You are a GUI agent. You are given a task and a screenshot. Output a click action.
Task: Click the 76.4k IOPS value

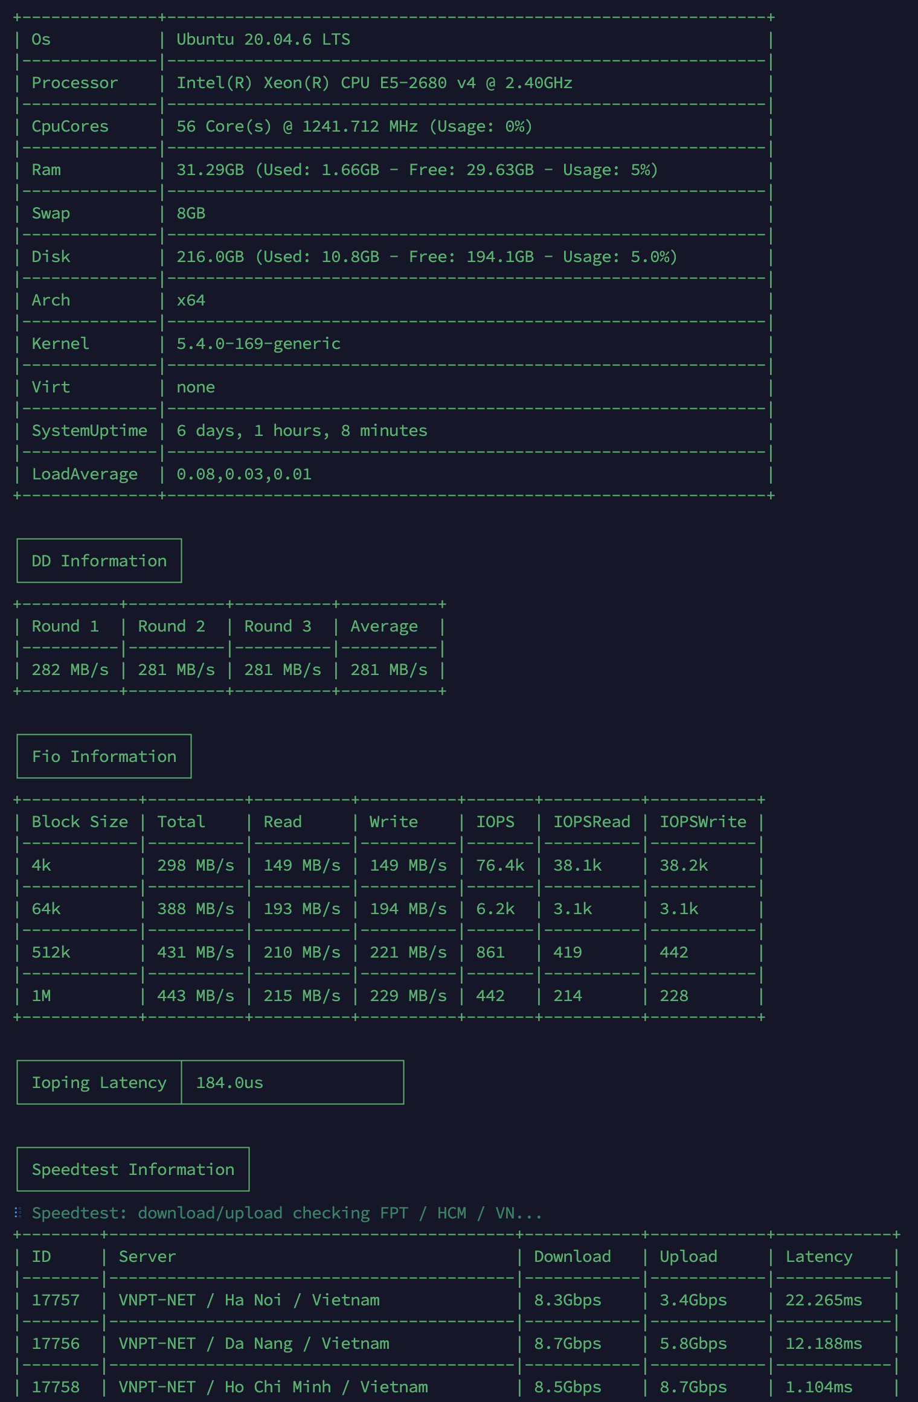tap(500, 865)
